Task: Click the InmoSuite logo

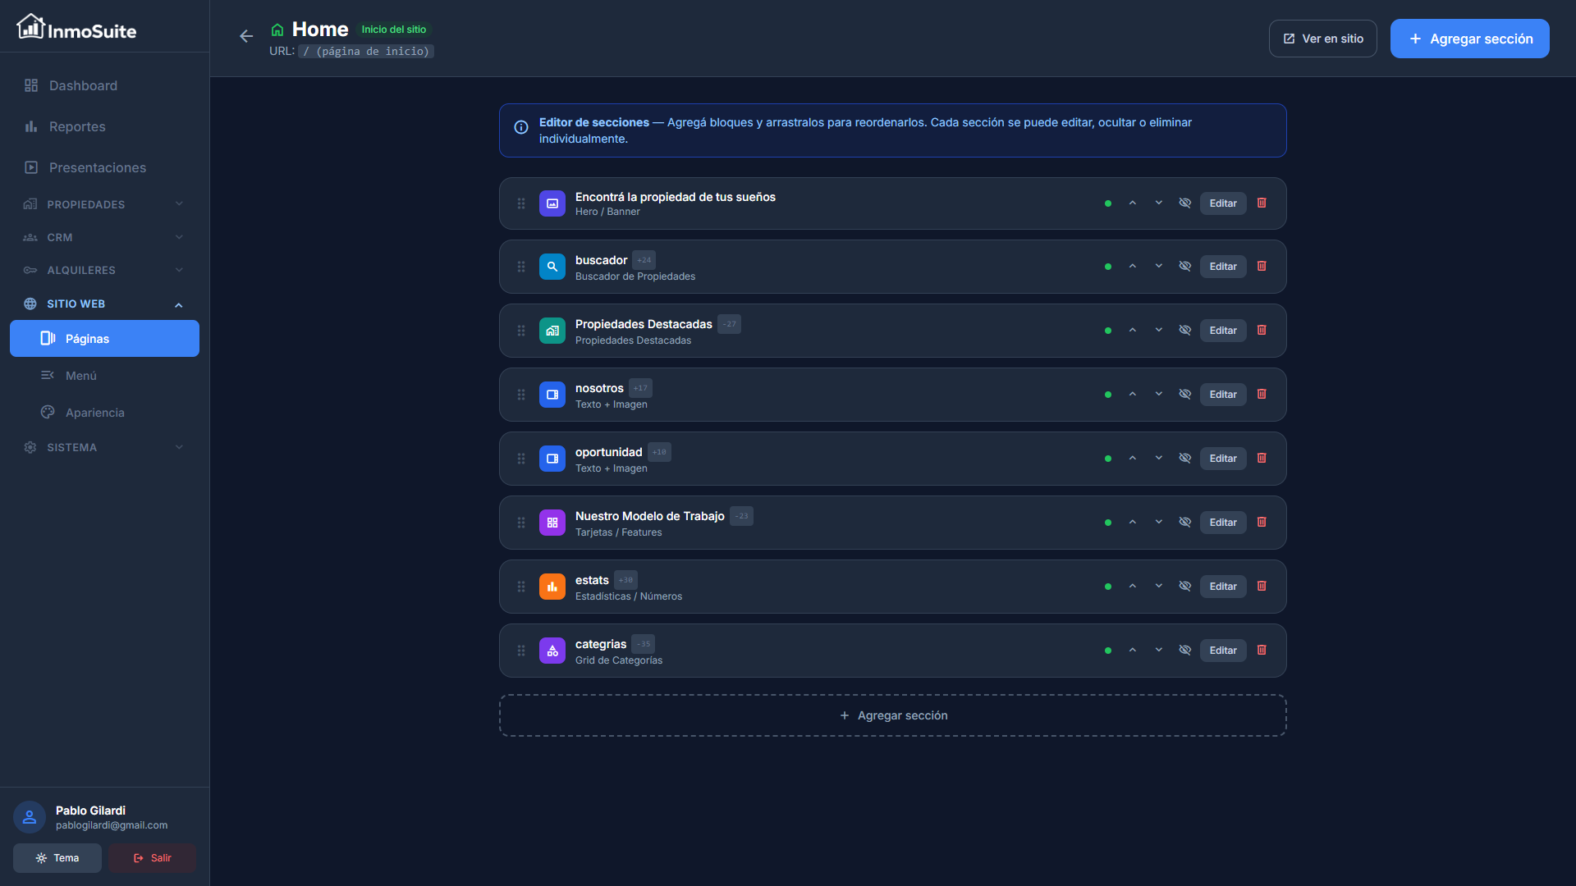Action: pyautogui.click(x=76, y=29)
